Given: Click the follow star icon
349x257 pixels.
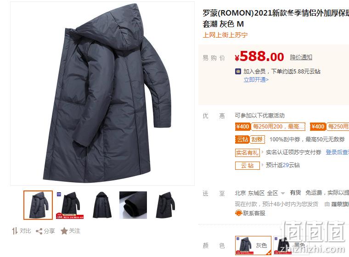Looking at the screenshot, I should tap(64, 231).
